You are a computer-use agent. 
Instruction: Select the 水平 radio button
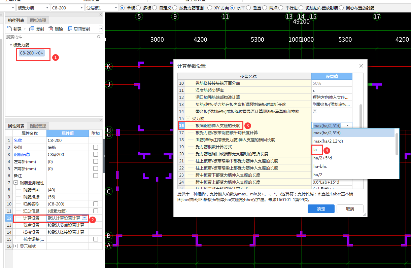coord(232,8)
